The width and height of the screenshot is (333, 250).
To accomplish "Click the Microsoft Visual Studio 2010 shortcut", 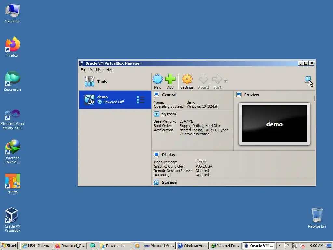I will [12, 120].
